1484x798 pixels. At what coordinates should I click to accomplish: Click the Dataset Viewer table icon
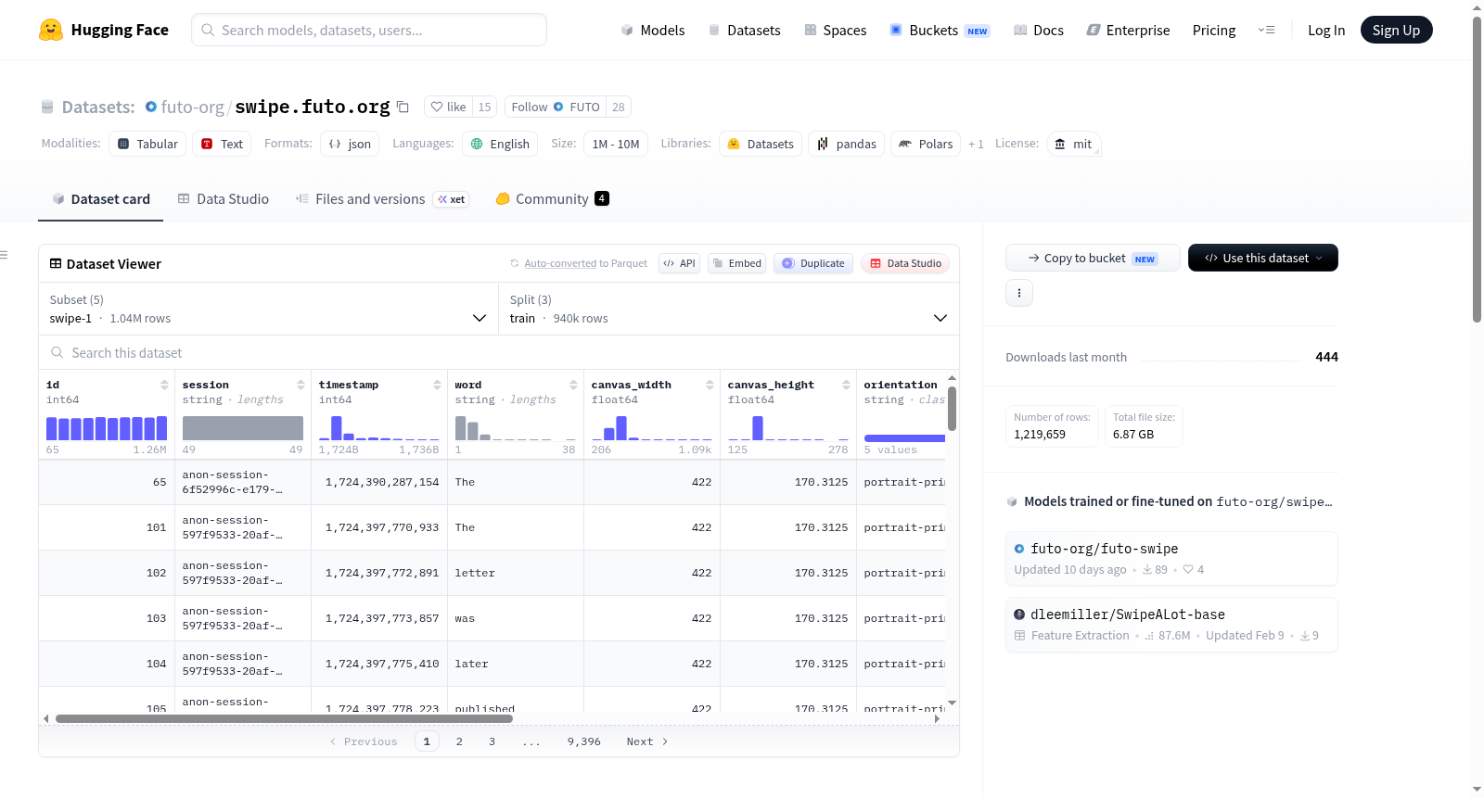click(56, 264)
